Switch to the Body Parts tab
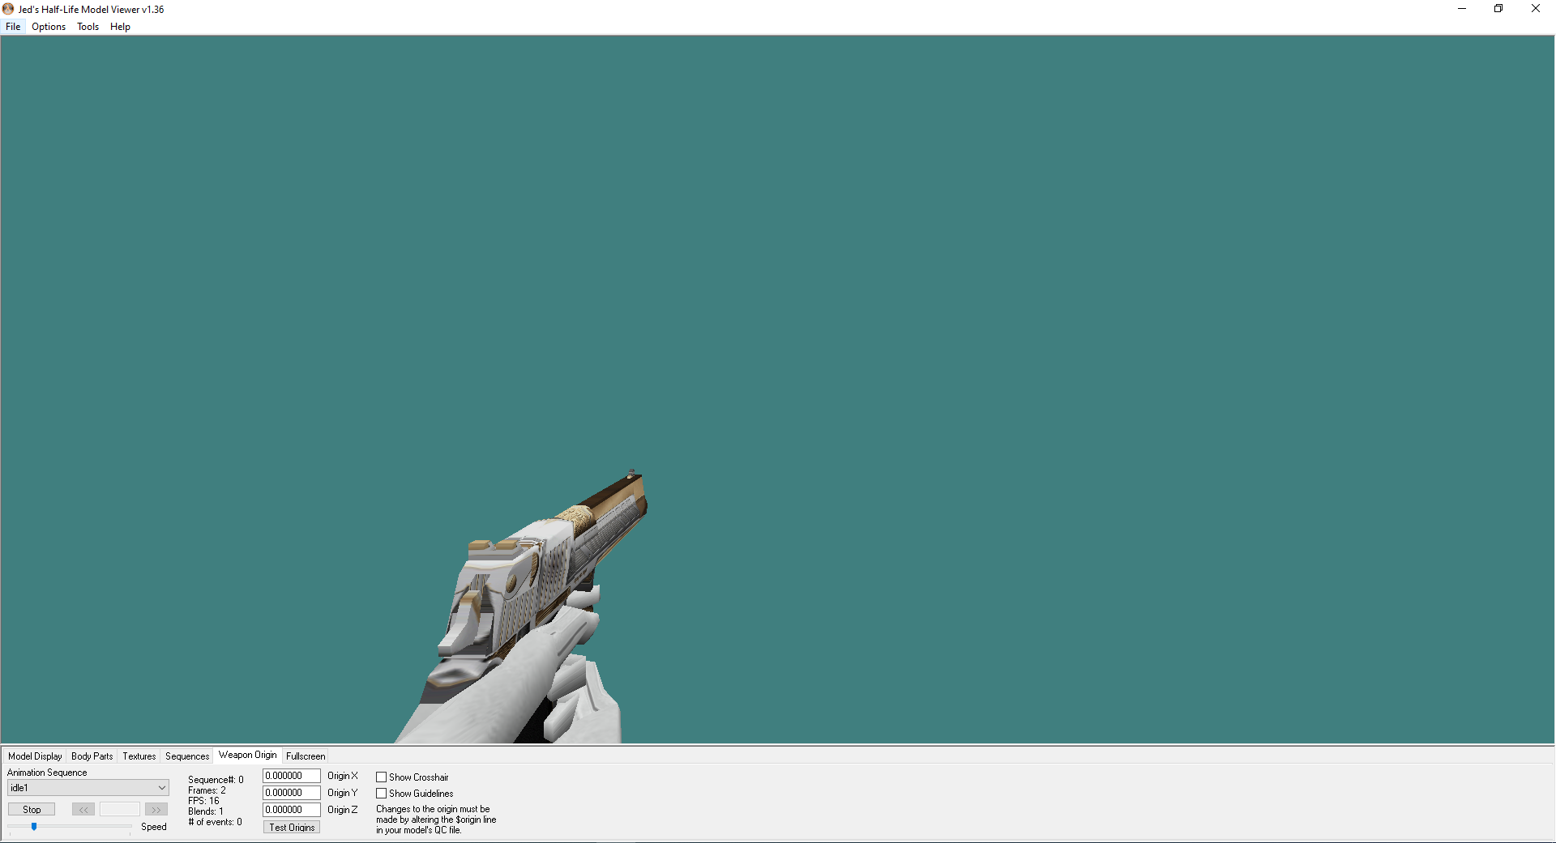 pyautogui.click(x=92, y=756)
